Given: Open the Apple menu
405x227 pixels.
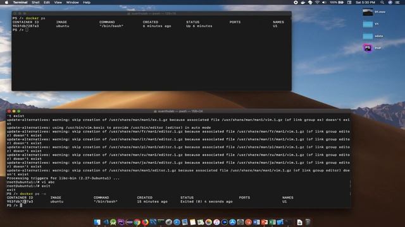Looking at the screenshot, I should pyautogui.click(x=6, y=3).
